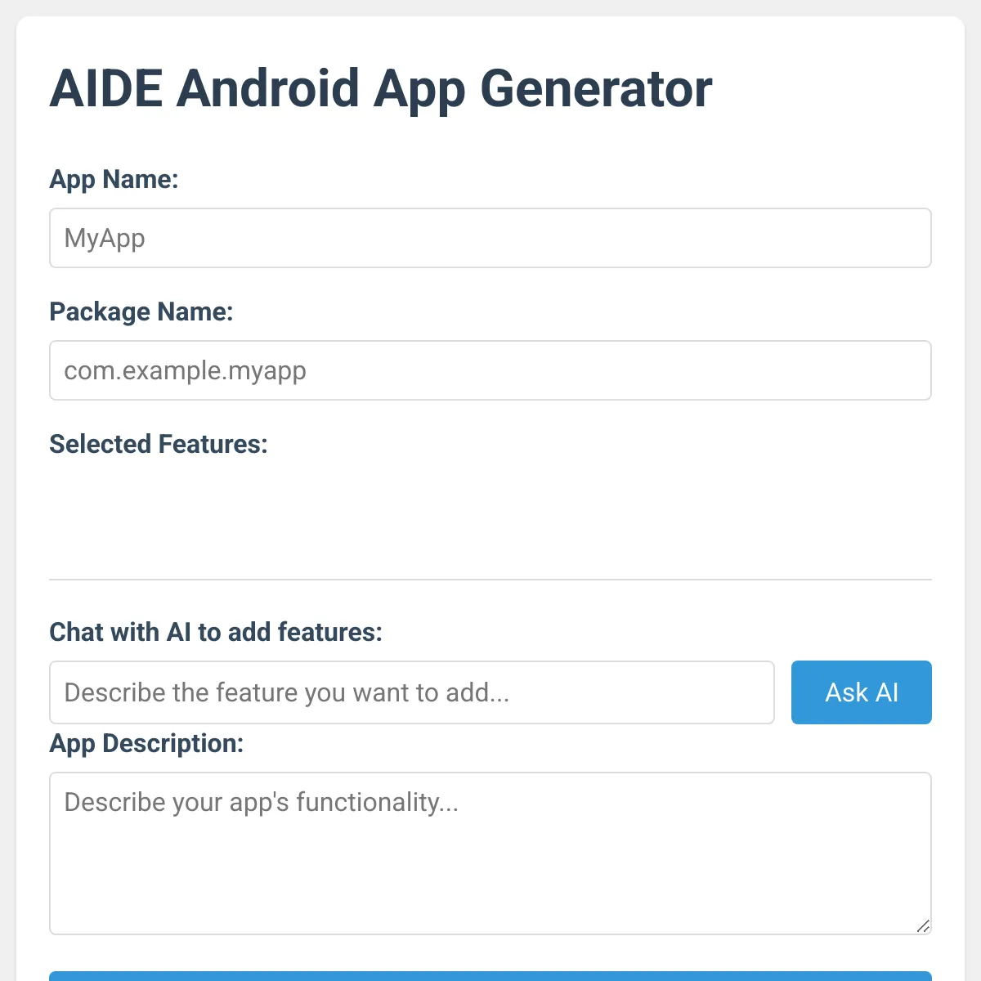Click the word AIDE in the heading
The height and width of the screenshot is (981, 981).
(106, 88)
